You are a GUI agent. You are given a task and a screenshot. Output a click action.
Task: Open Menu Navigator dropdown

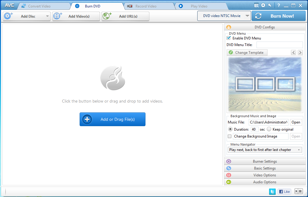[265, 150]
